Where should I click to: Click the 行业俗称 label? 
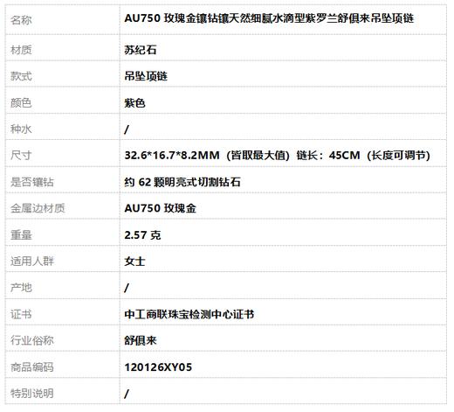coord(32,340)
